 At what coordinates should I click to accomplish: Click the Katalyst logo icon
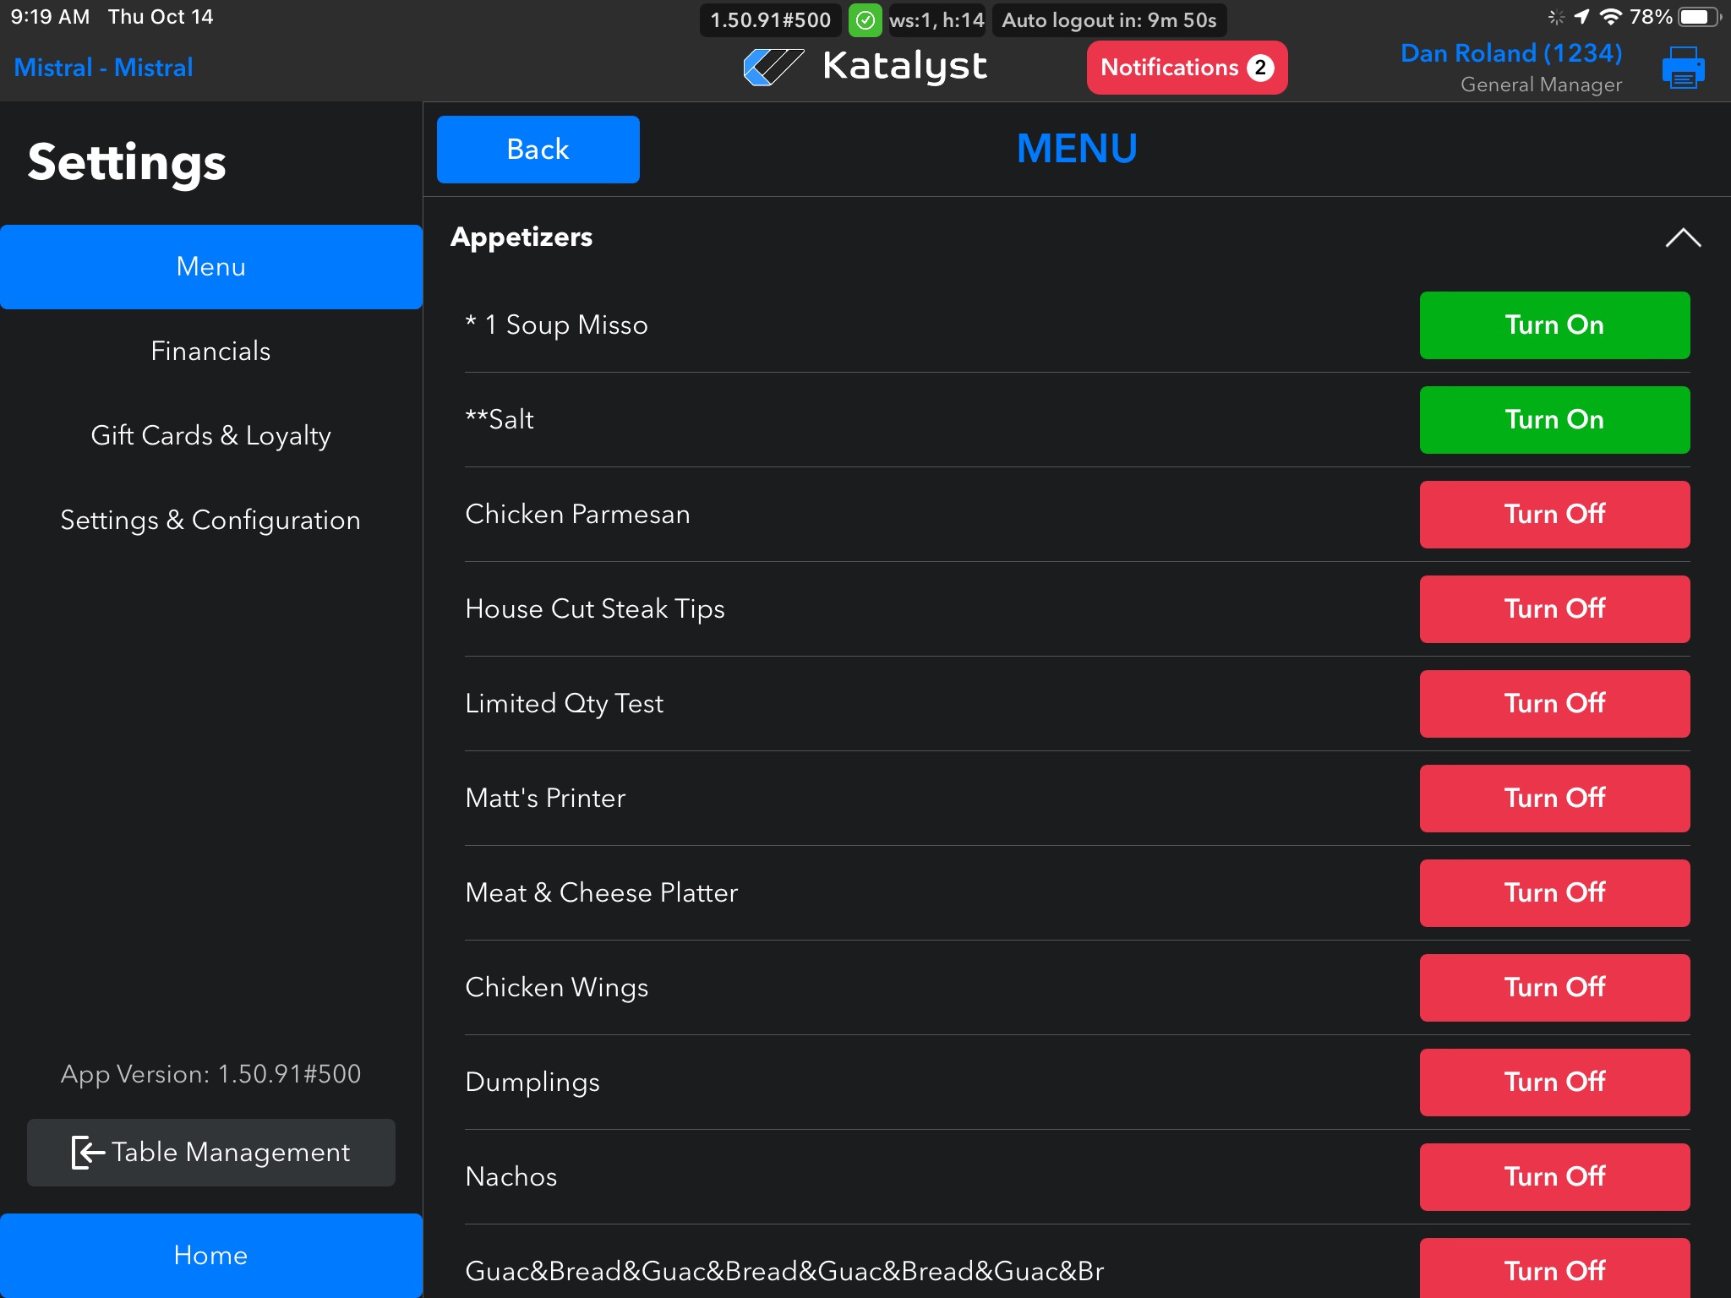point(773,67)
